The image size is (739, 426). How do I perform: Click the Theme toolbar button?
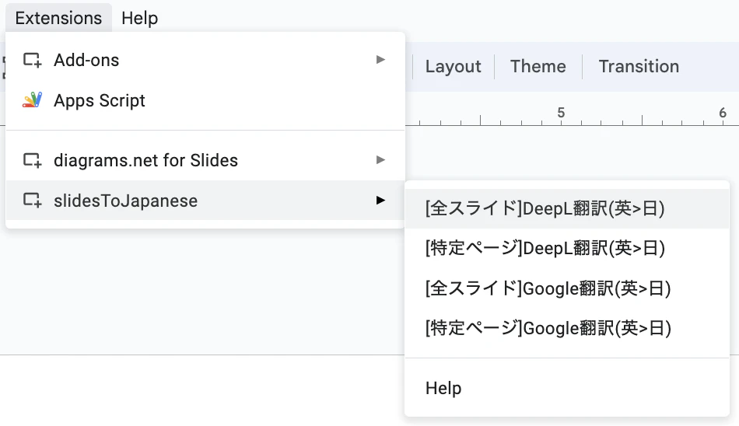(538, 66)
